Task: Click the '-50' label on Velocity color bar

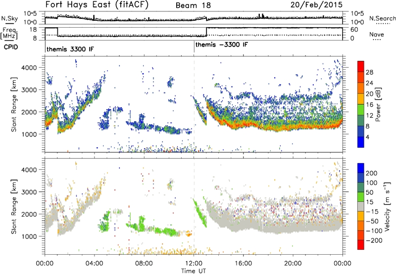Action: point(372,221)
